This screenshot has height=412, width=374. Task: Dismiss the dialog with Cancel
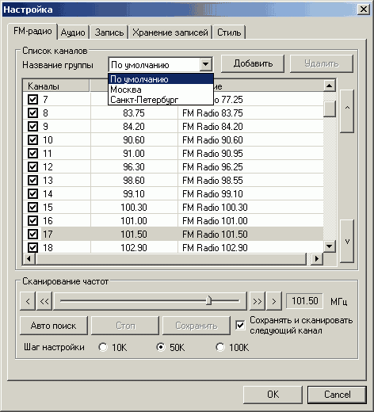tap(337, 395)
